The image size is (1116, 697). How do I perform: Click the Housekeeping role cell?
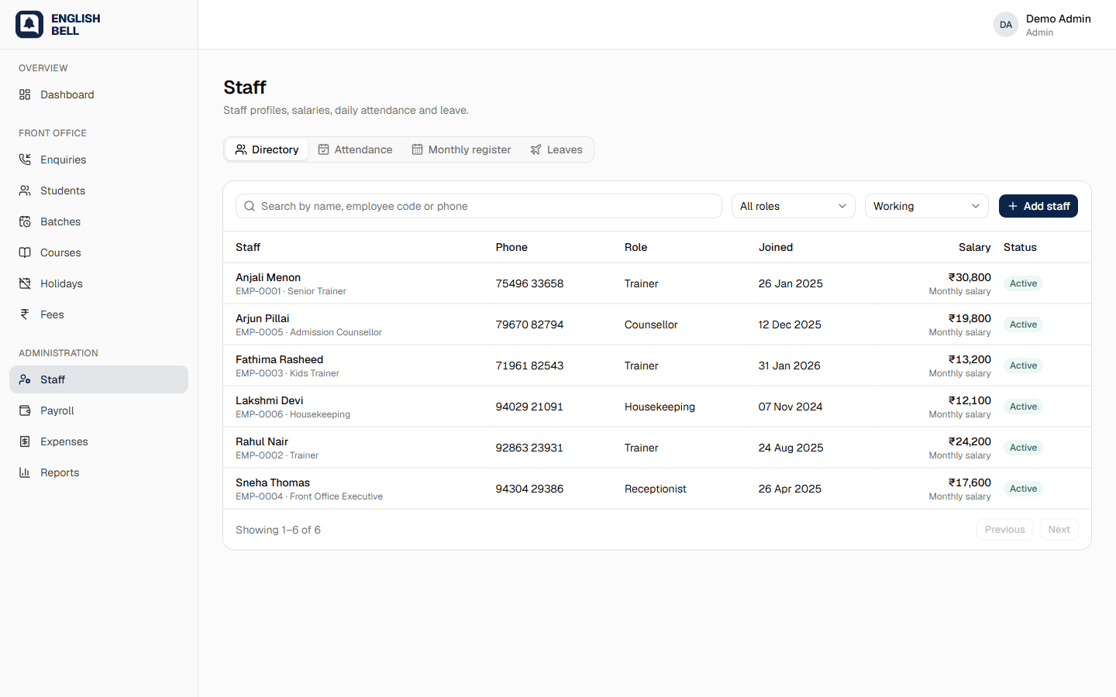[x=660, y=407]
